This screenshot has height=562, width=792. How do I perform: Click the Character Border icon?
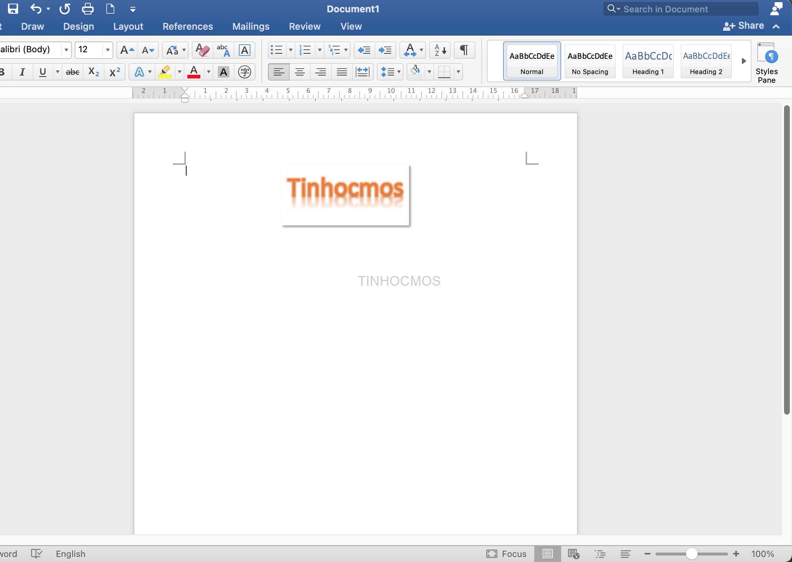pos(245,50)
